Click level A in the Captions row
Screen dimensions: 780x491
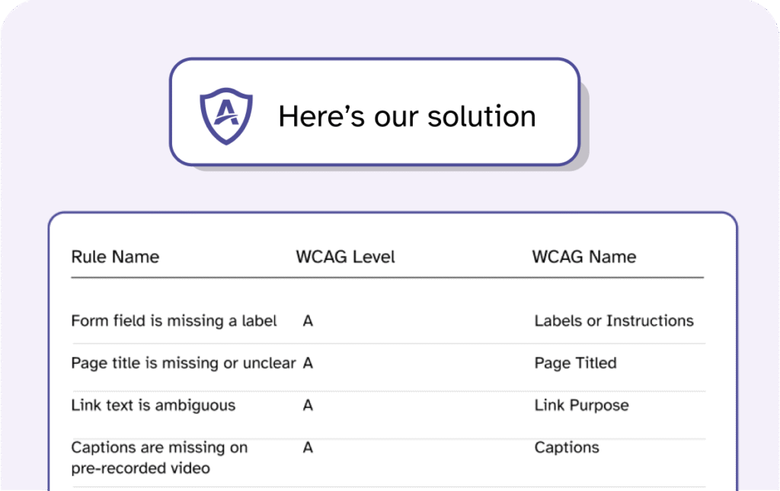[308, 448]
